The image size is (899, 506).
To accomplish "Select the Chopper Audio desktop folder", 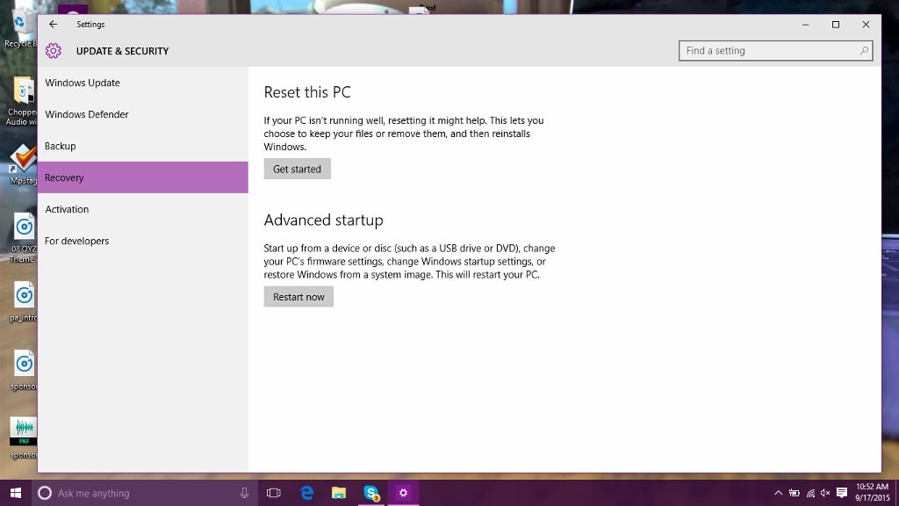I will [22, 101].
